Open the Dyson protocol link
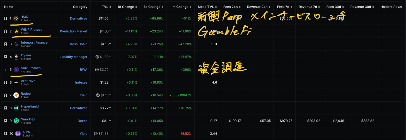This screenshot has width=406, height=140. pos(26,55)
